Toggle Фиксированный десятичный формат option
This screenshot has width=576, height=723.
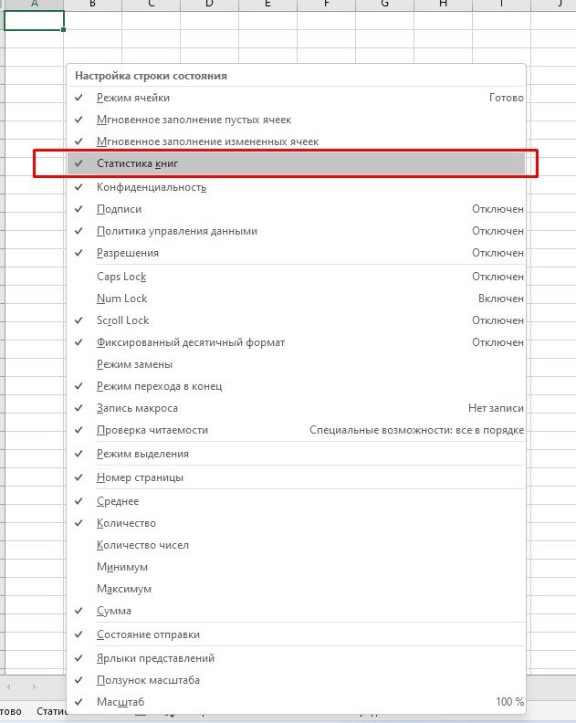pyautogui.click(x=296, y=342)
